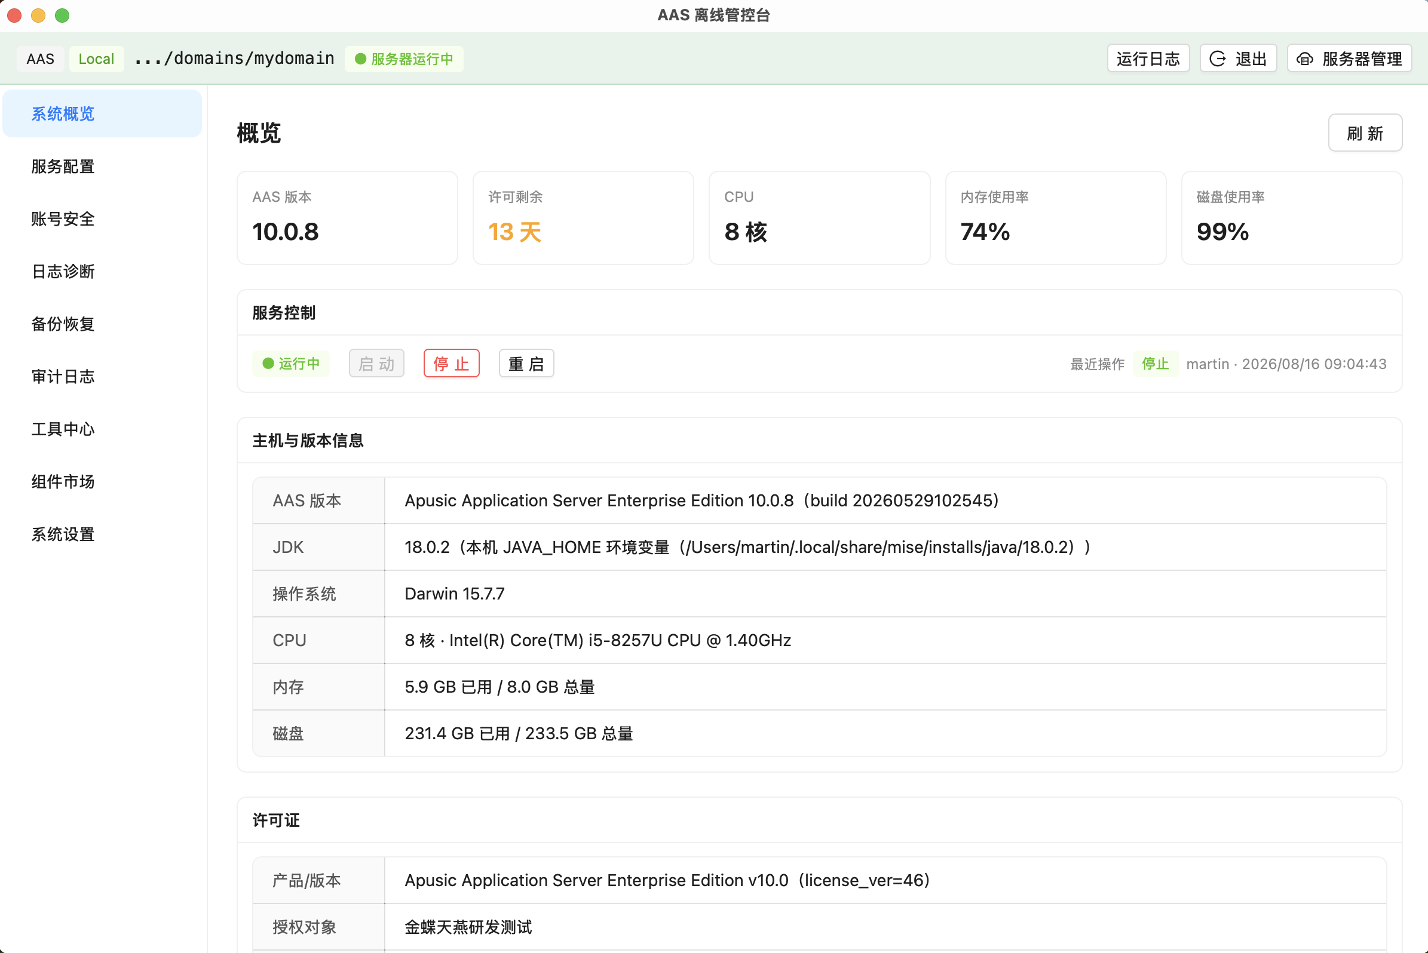Click the 许可证 section heading
The width and height of the screenshot is (1428, 953).
pyautogui.click(x=276, y=820)
